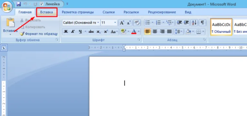
Task: Switch to the Главная tab
Action: [25, 12]
